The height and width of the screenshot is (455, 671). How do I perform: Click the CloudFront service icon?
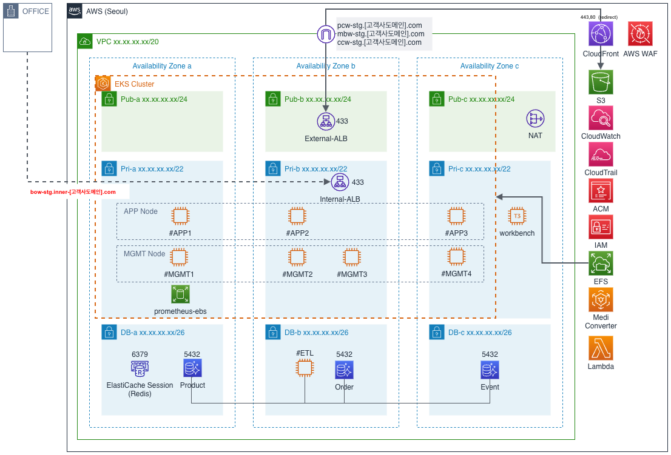click(601, 33)
